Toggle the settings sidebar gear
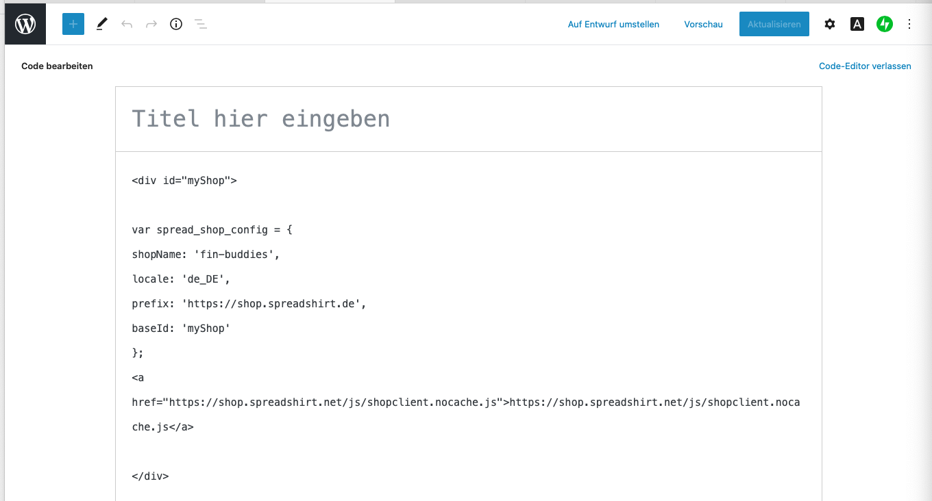 pos(830,25)
